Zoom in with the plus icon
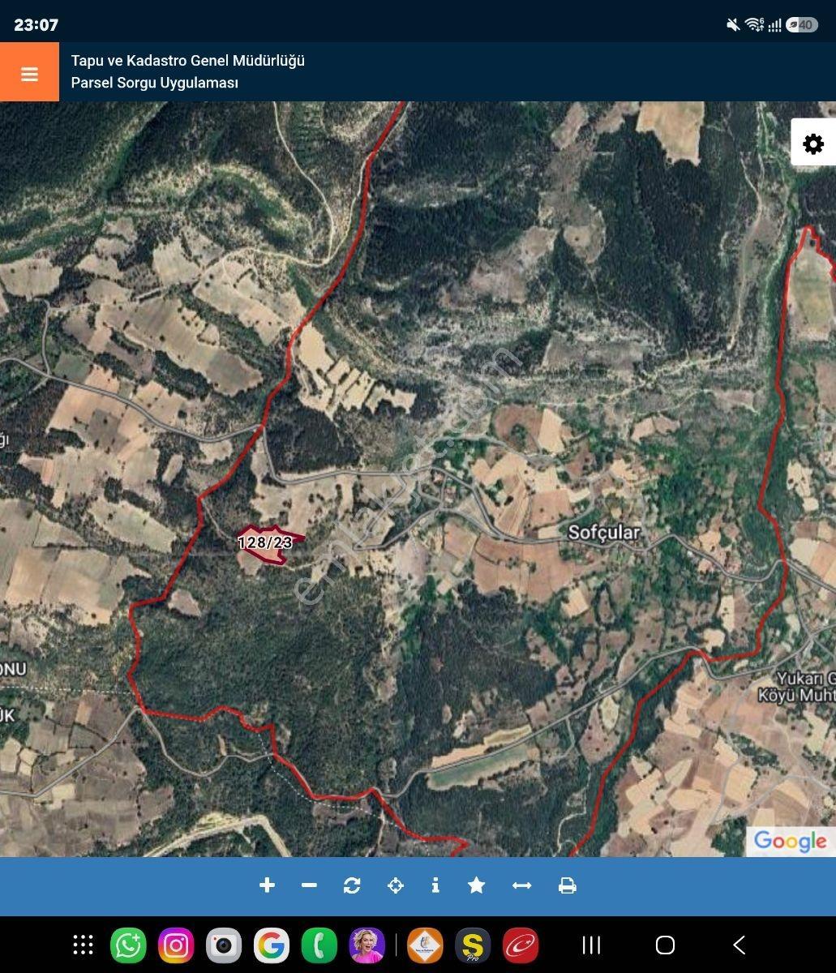Viewport: 836px width, 973px height. (x=267, y=885)
